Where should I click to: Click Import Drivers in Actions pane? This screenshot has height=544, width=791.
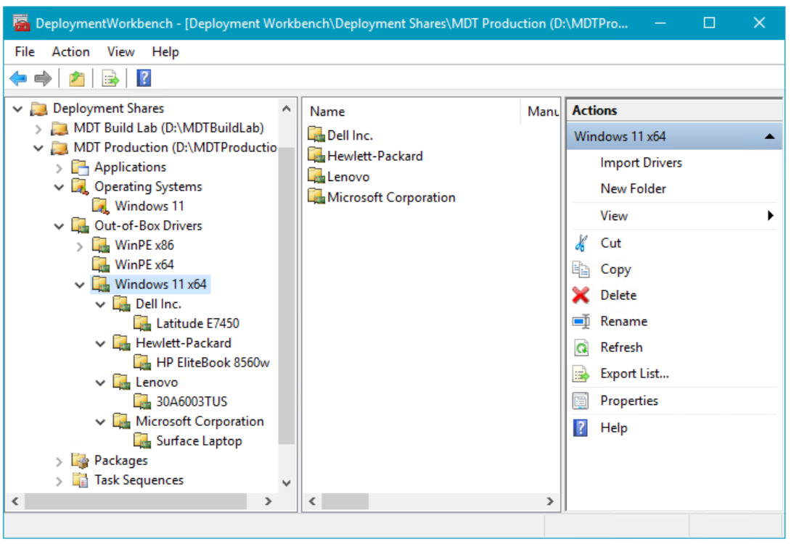coord(641,163)
